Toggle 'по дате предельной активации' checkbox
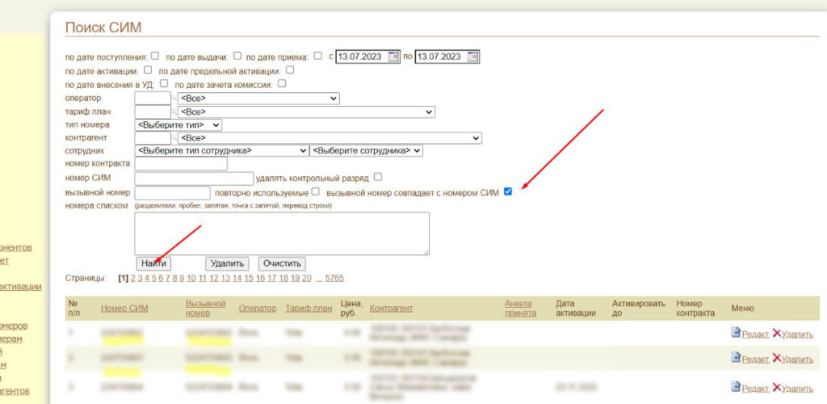827x404 pixels. tap(290, 69)
